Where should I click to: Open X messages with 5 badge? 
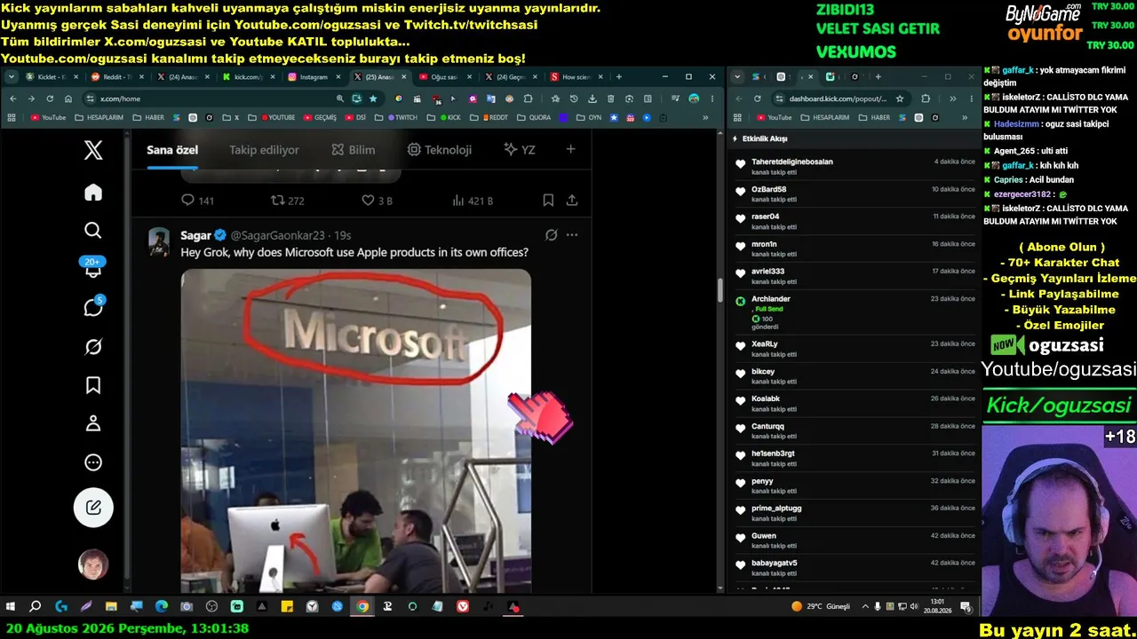tap(93, 307)
